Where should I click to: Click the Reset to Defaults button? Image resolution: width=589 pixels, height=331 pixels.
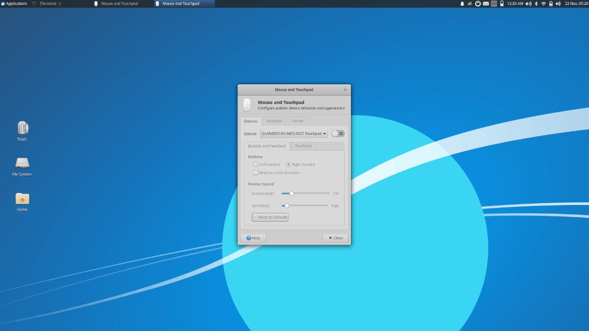click(x=270, y=217)
